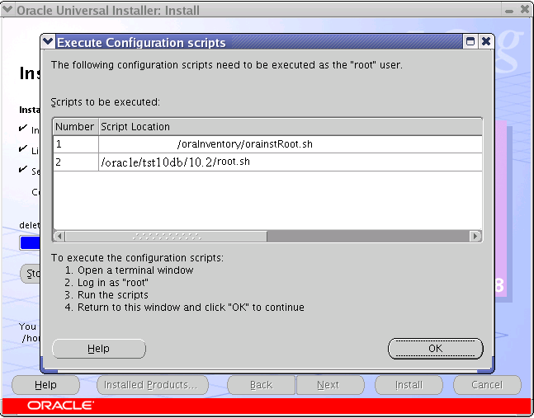Open Help in the Execute Configuration scripts dialog

click(99, 349)
